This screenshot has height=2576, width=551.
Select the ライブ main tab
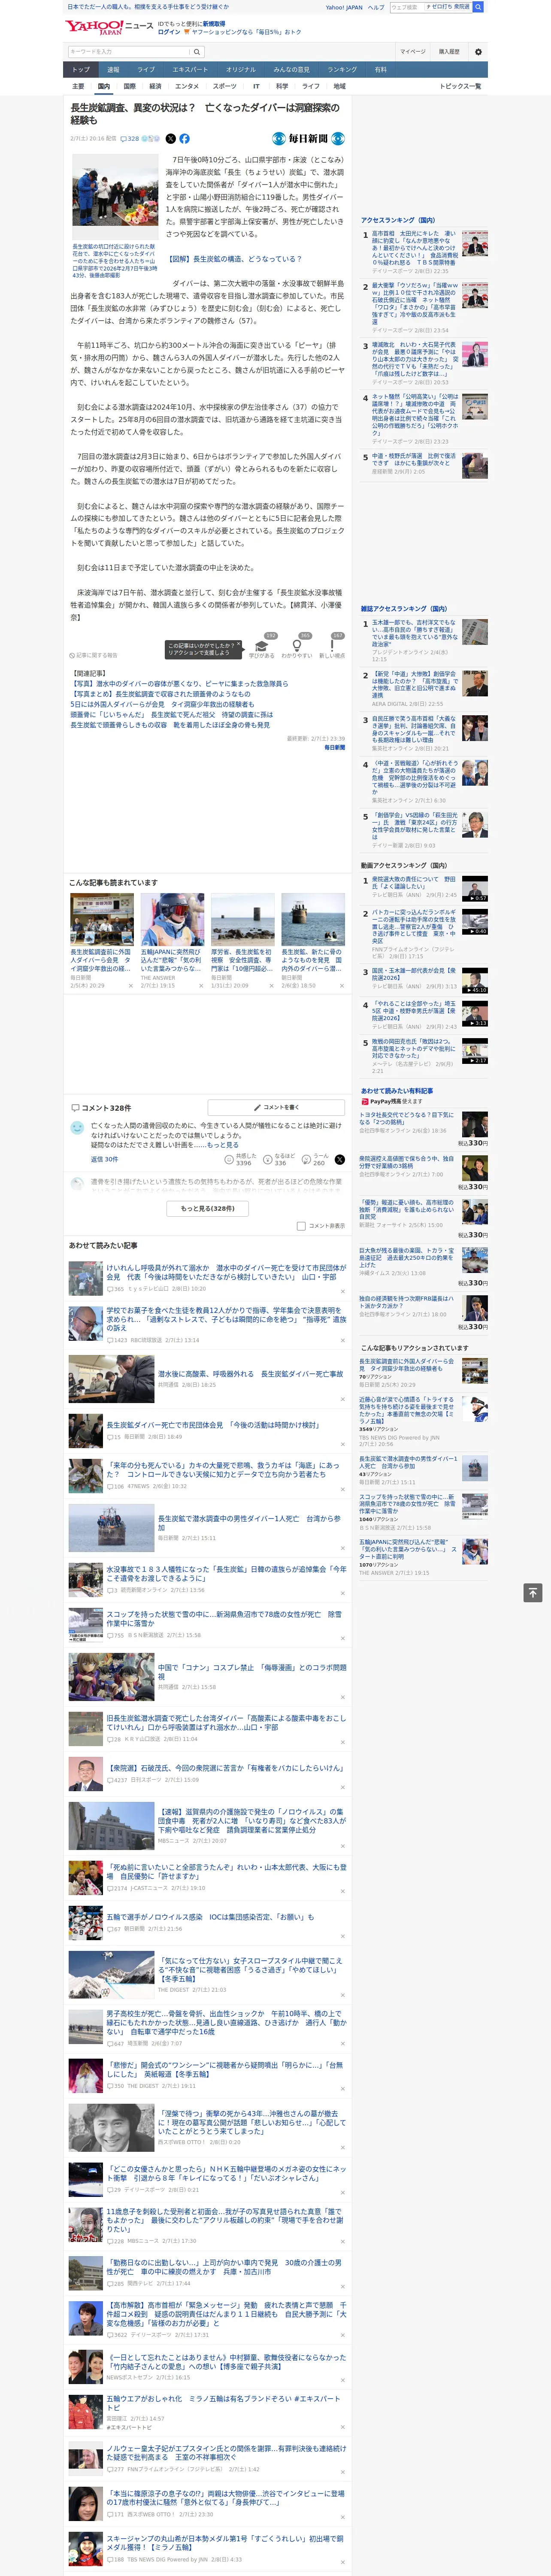click(x=146, y=70)
